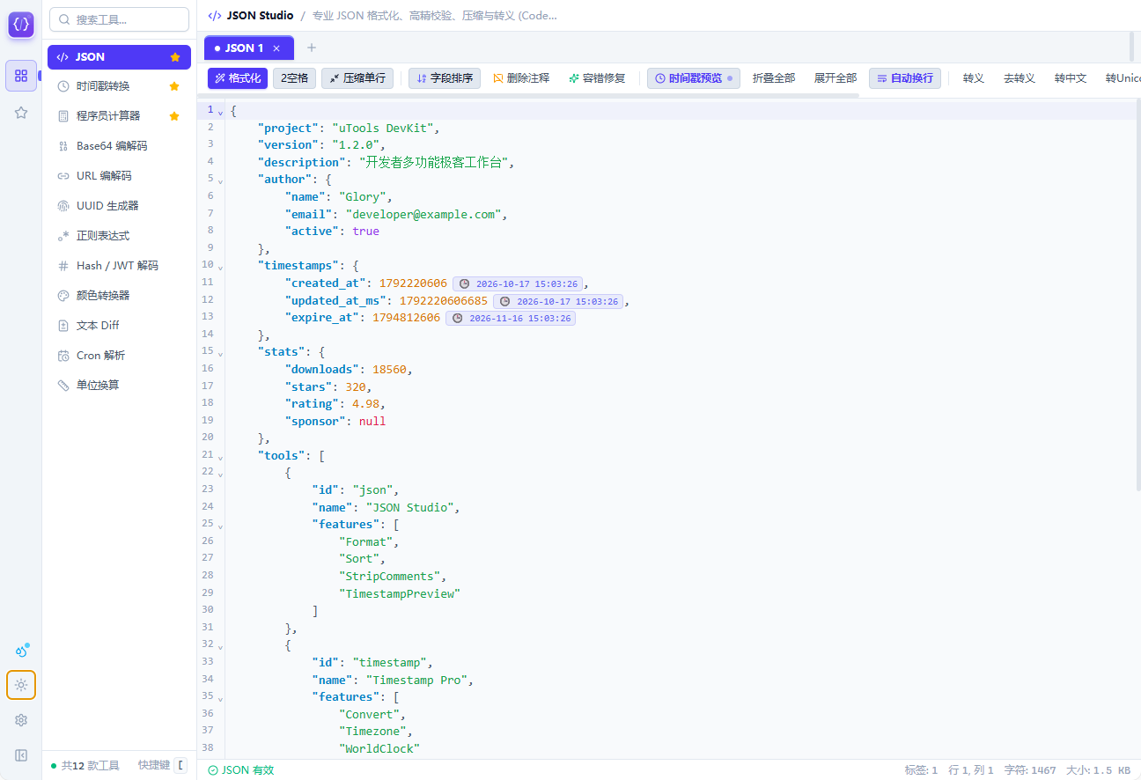Viewport: 1141px width, 780px height.
Task: Open the 单位换算 ruler tool
Action: (119, 386)
